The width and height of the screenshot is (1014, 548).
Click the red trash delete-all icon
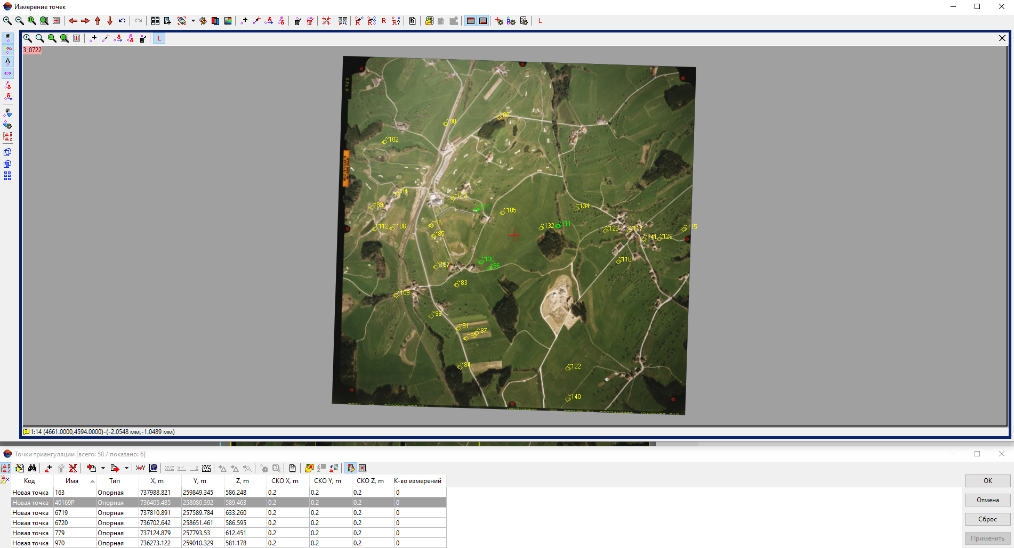point(310,21)
